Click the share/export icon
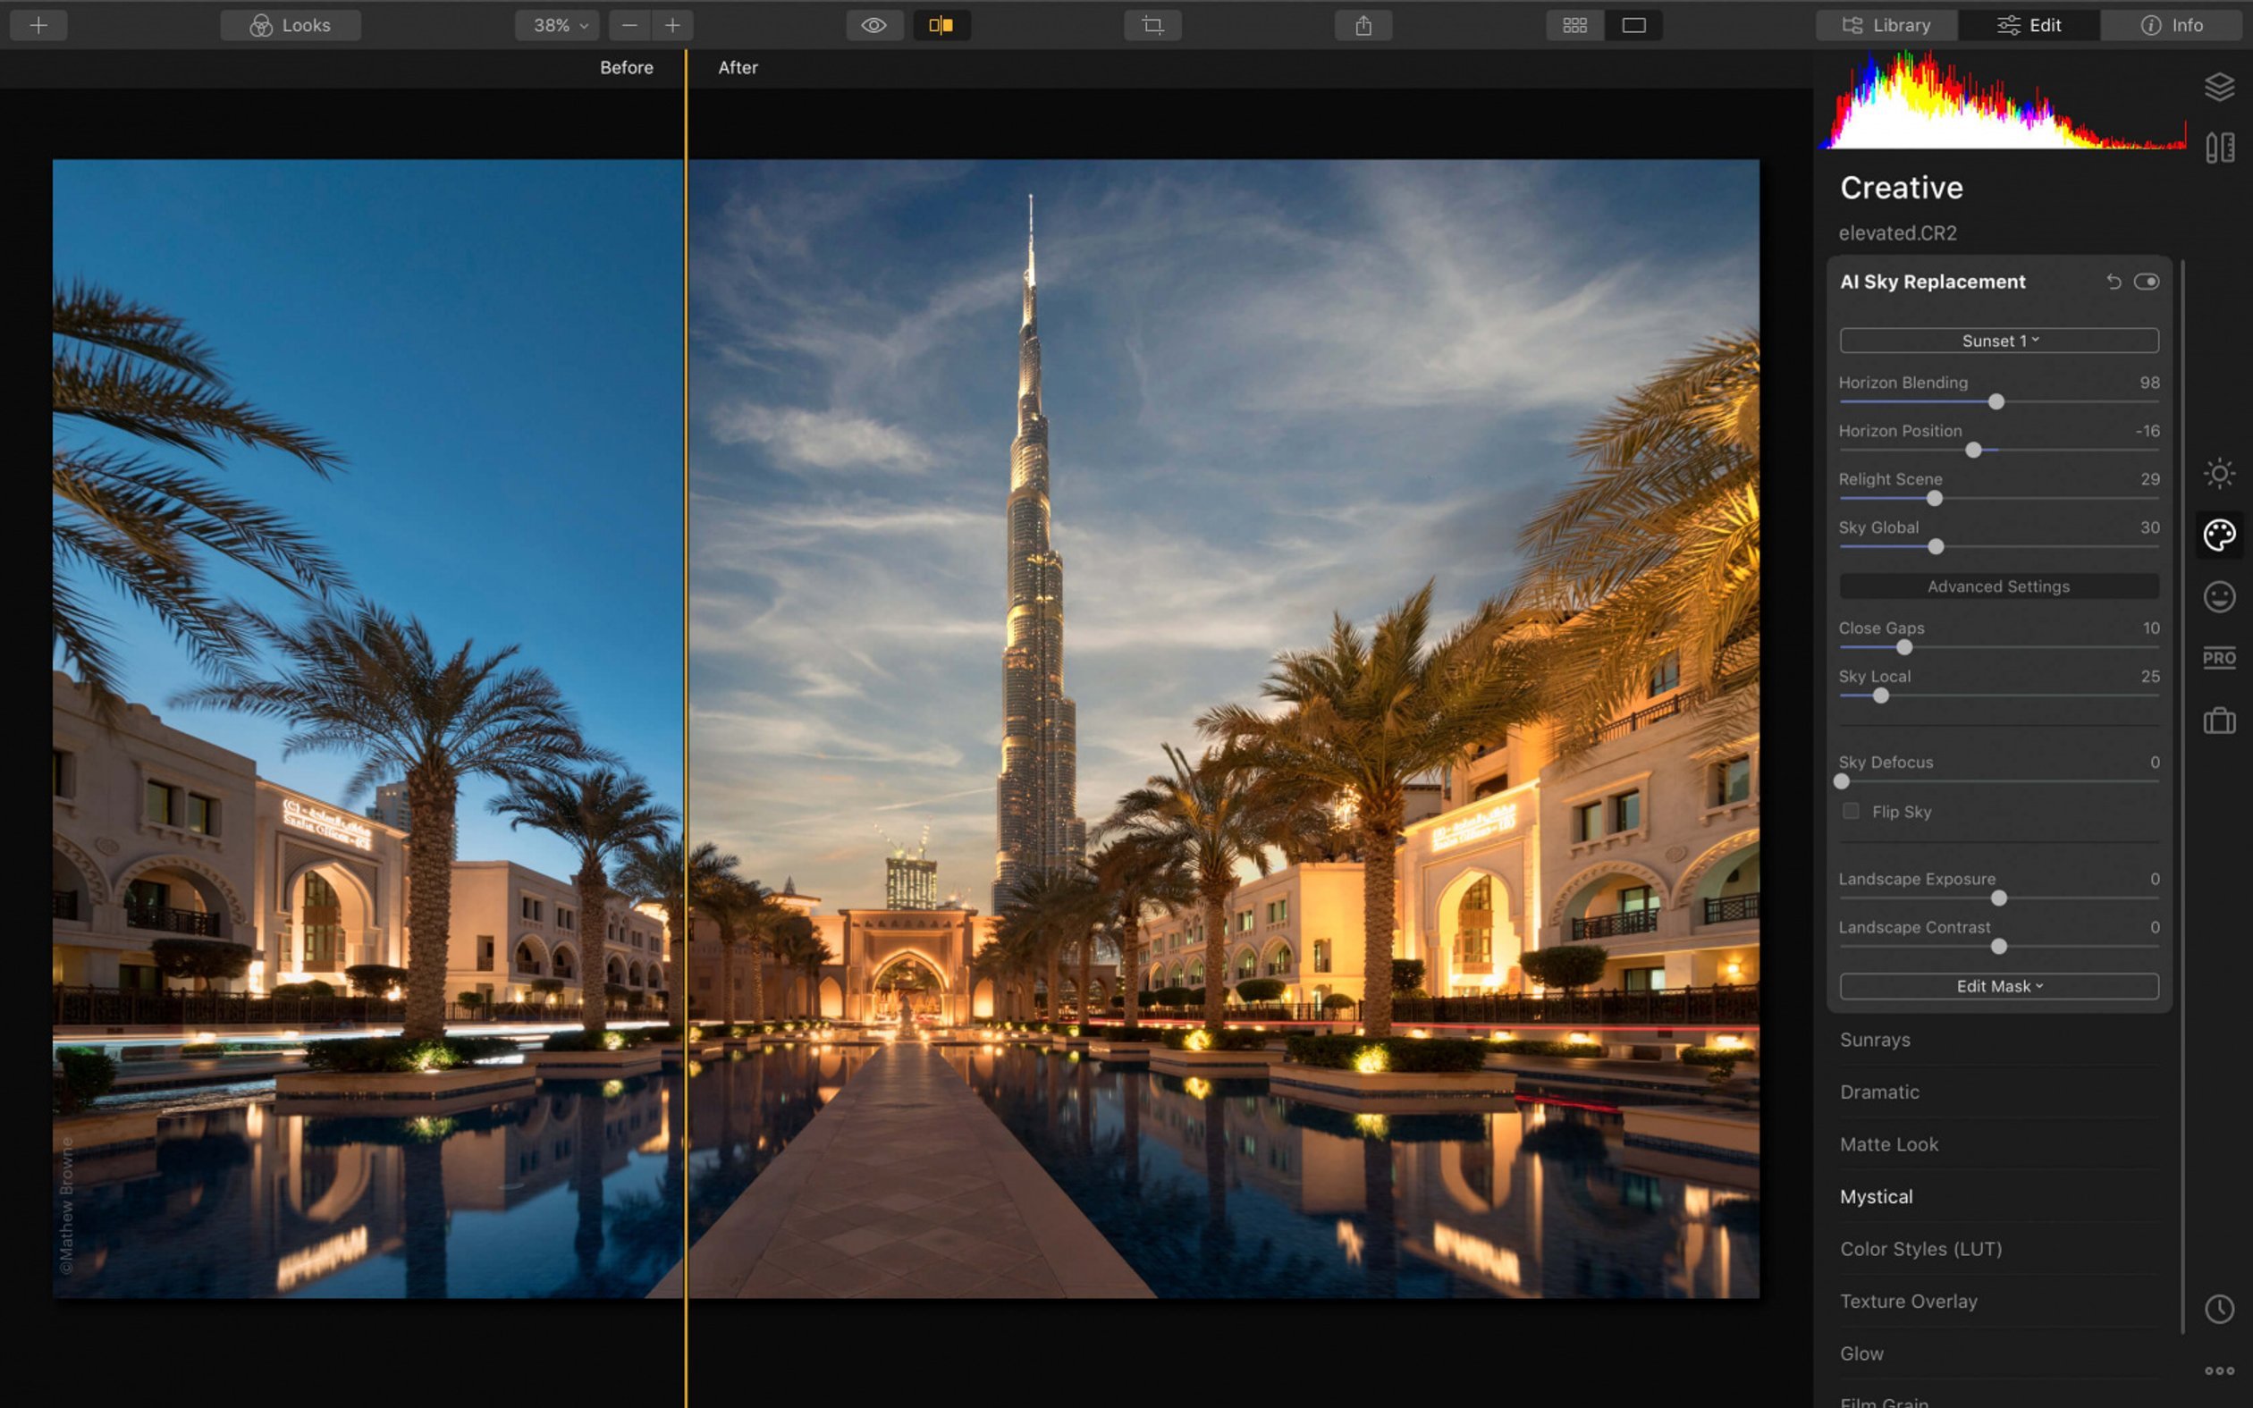2253x1408 pixels. (1364, 26)
